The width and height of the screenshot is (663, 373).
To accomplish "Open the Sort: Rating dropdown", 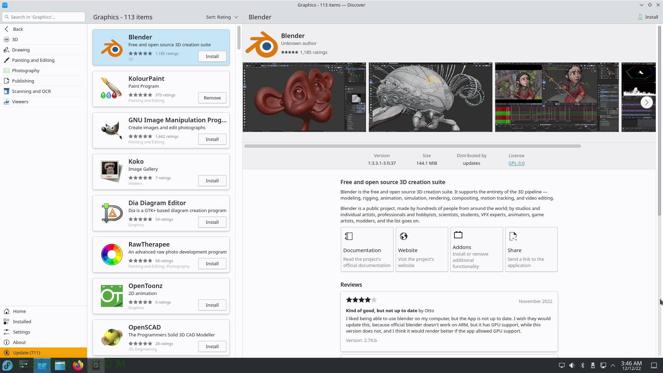I will (222, 17).
